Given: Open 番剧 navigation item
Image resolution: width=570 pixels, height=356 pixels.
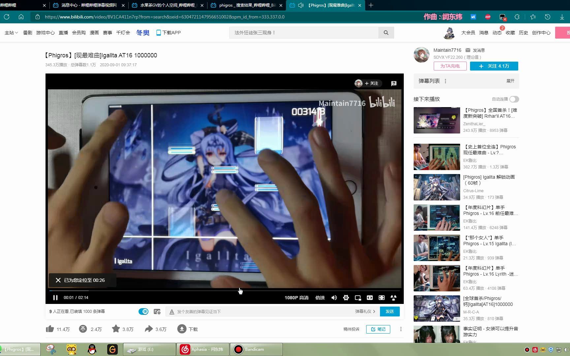Looking at the screenshot, I should pos(28,33).
